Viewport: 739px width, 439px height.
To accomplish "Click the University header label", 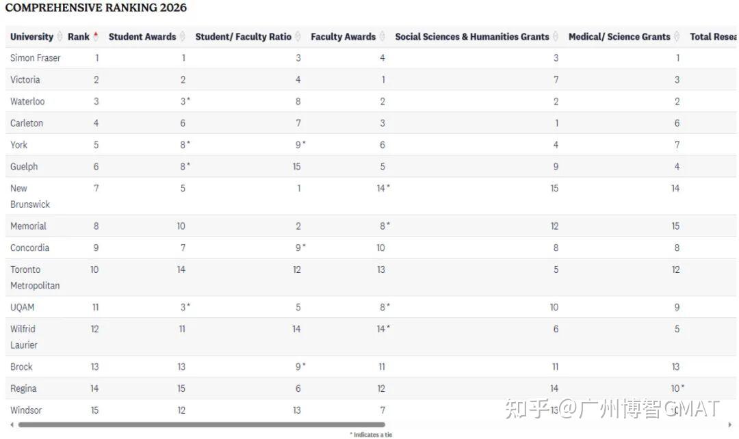I will tap(31, 37).
